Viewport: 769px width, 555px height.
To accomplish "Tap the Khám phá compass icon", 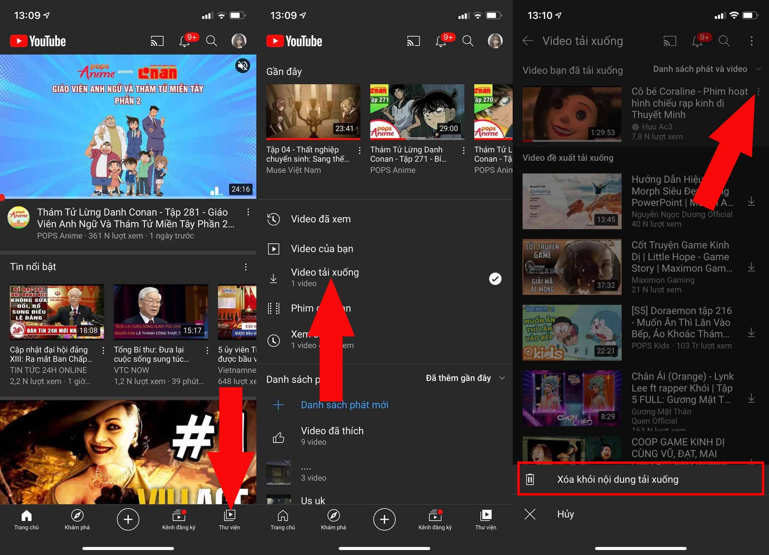I will (77, 516).
